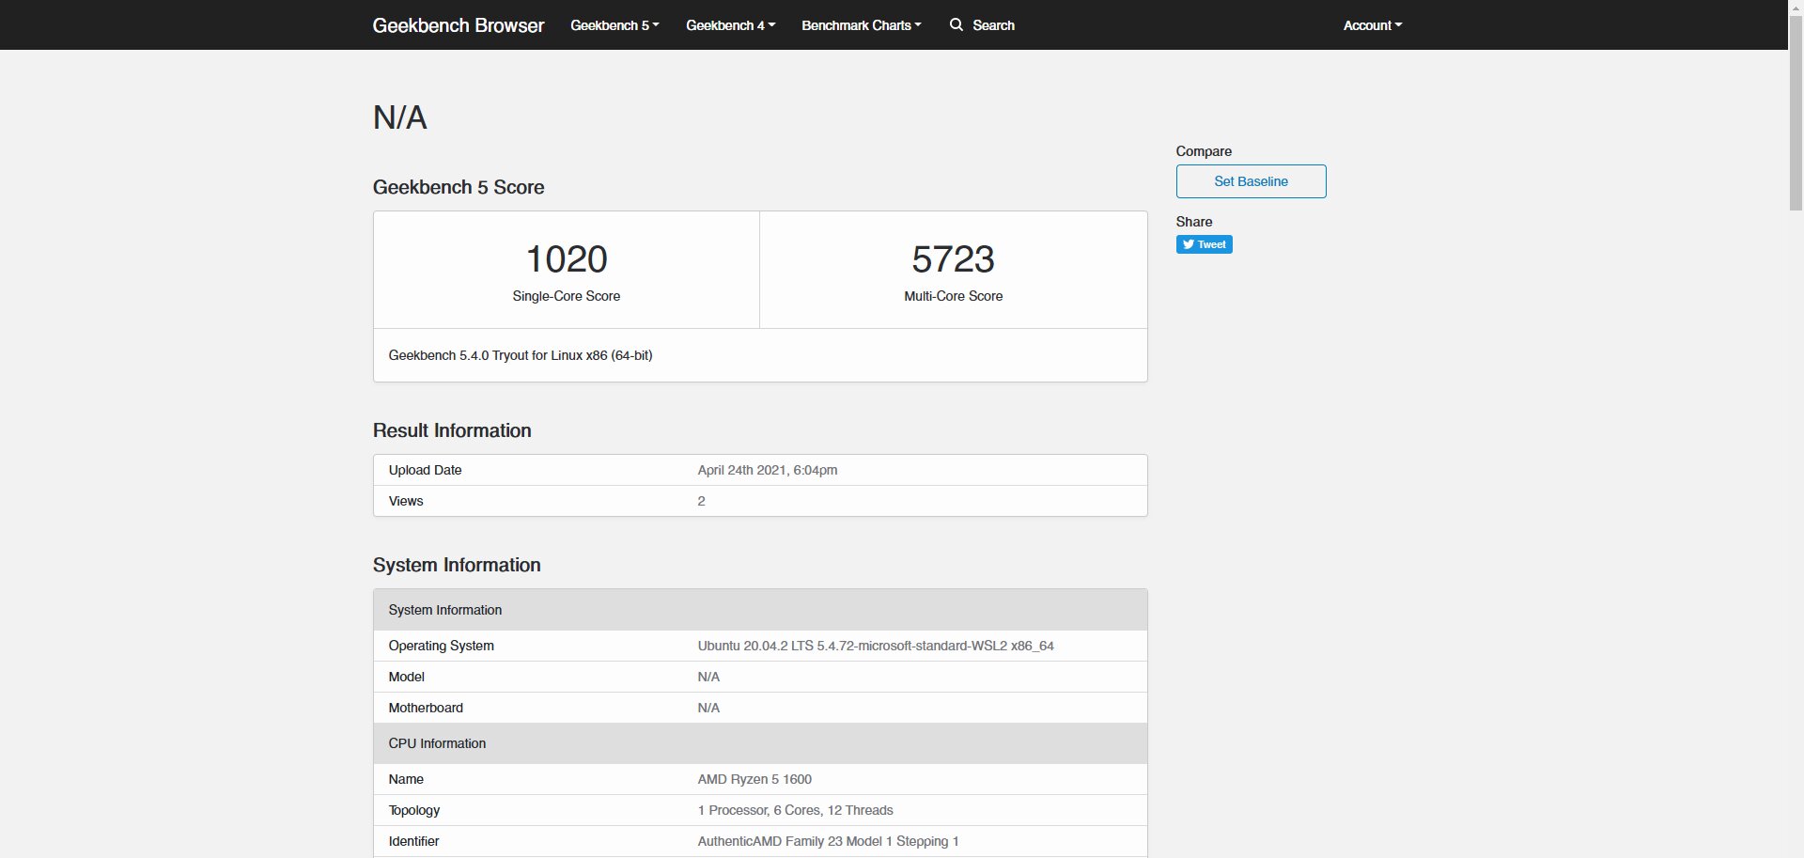The image size is (1804, 858).
Task: Click the Geekbench 5 Score heading
Action: pyautogui.click(x=459, y=187)
